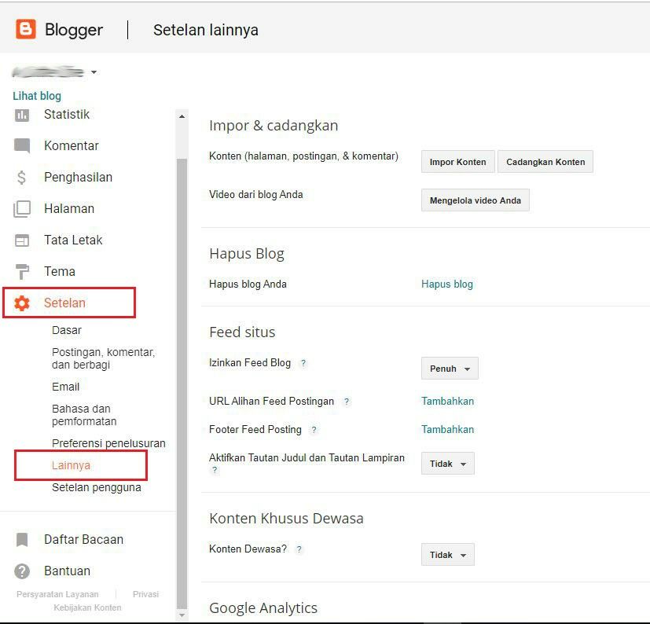The width and height of the screenshot is (650, 624).
Task: Open the Konten Dewasa 'Tidak' dropdown
Action: [447, 555]
